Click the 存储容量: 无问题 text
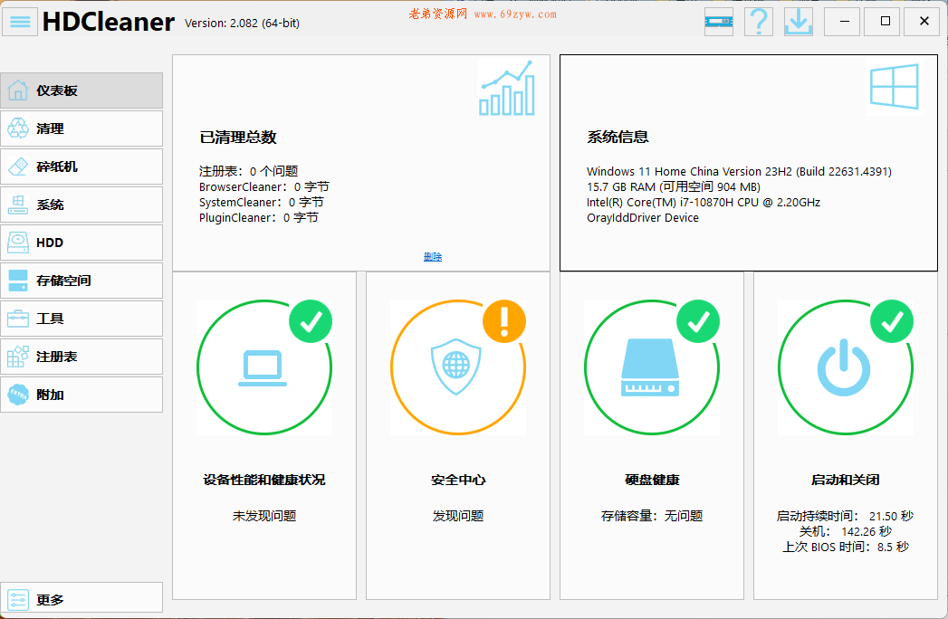Viewport: 948px width, 619px height. point(652,516)
